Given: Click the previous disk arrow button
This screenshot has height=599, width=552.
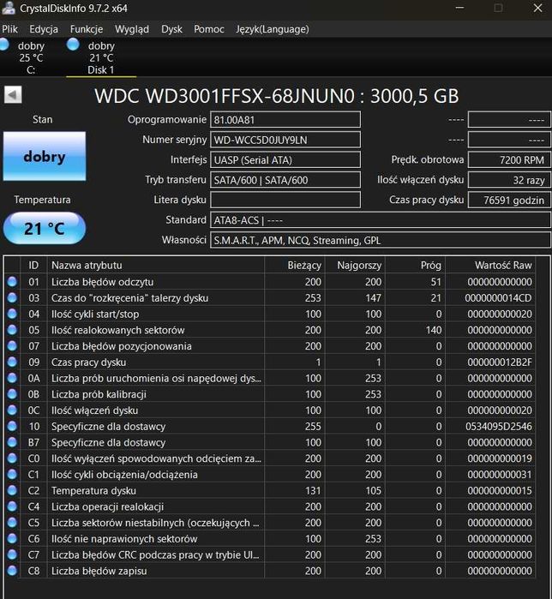Looking at the screenshot, I should [x=13, y=95].
